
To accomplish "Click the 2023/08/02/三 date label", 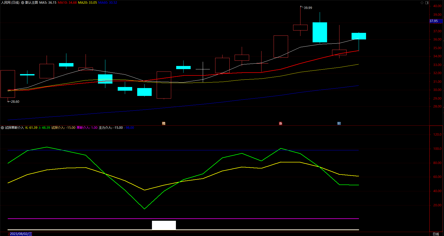I will [21, 234].
